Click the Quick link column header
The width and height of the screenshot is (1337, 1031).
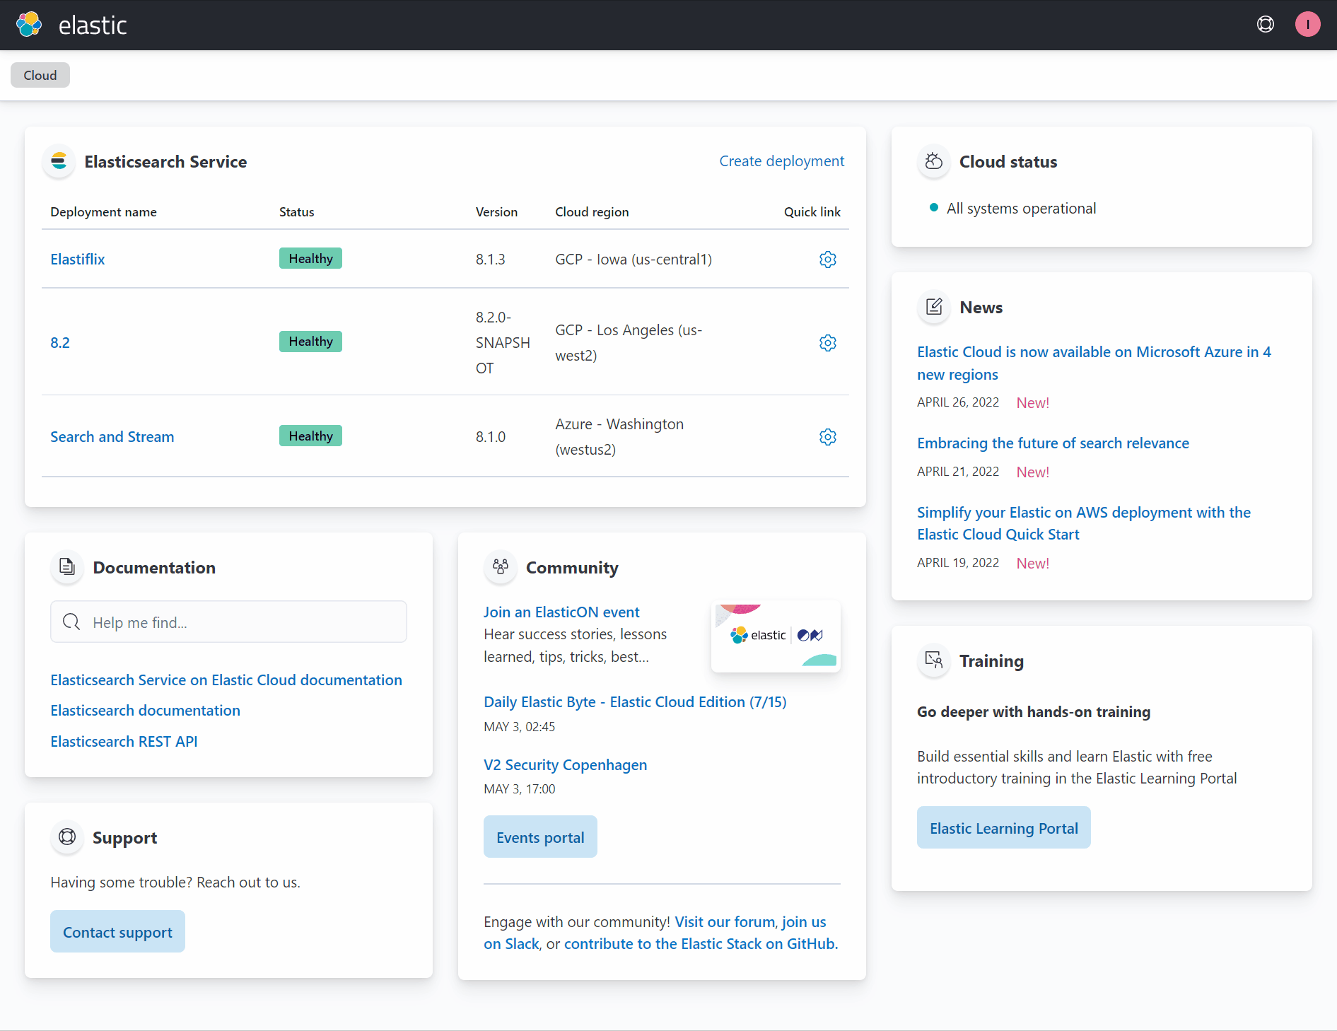pyautogui.click(x=812, y=212)
